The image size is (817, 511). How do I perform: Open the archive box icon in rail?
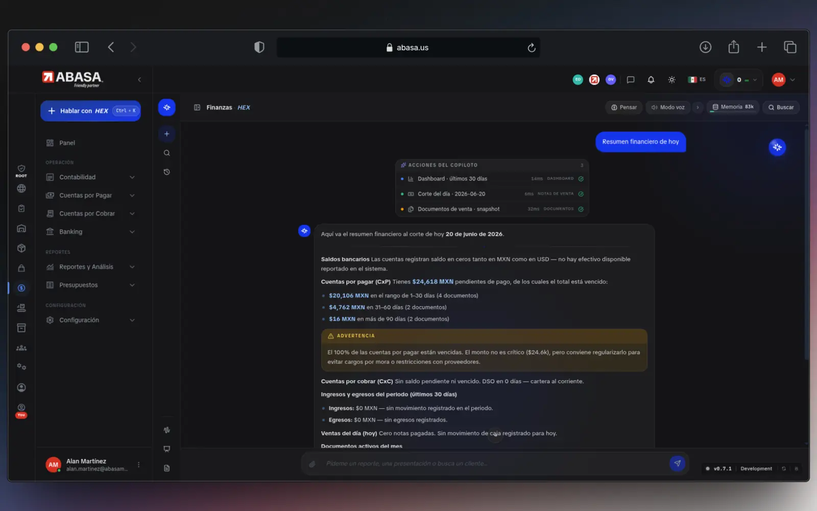coord(21,328)
